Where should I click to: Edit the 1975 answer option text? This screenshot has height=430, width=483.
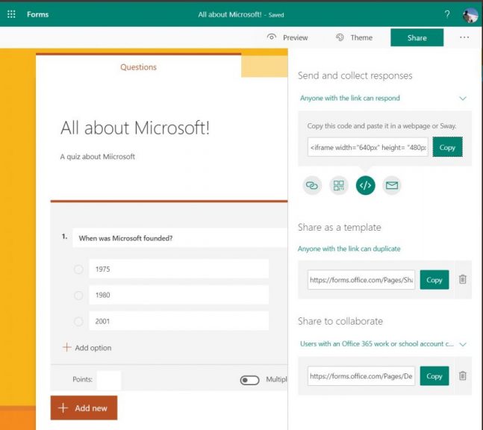(178, 269)
